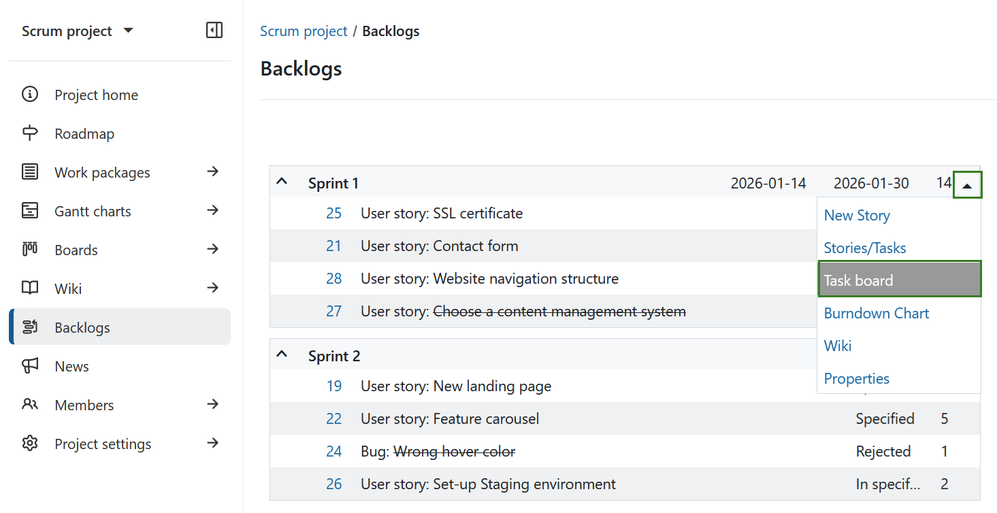The image size is (997, 513).
Task: Open the Wiki via the book icon
Action: click(30, 288)
